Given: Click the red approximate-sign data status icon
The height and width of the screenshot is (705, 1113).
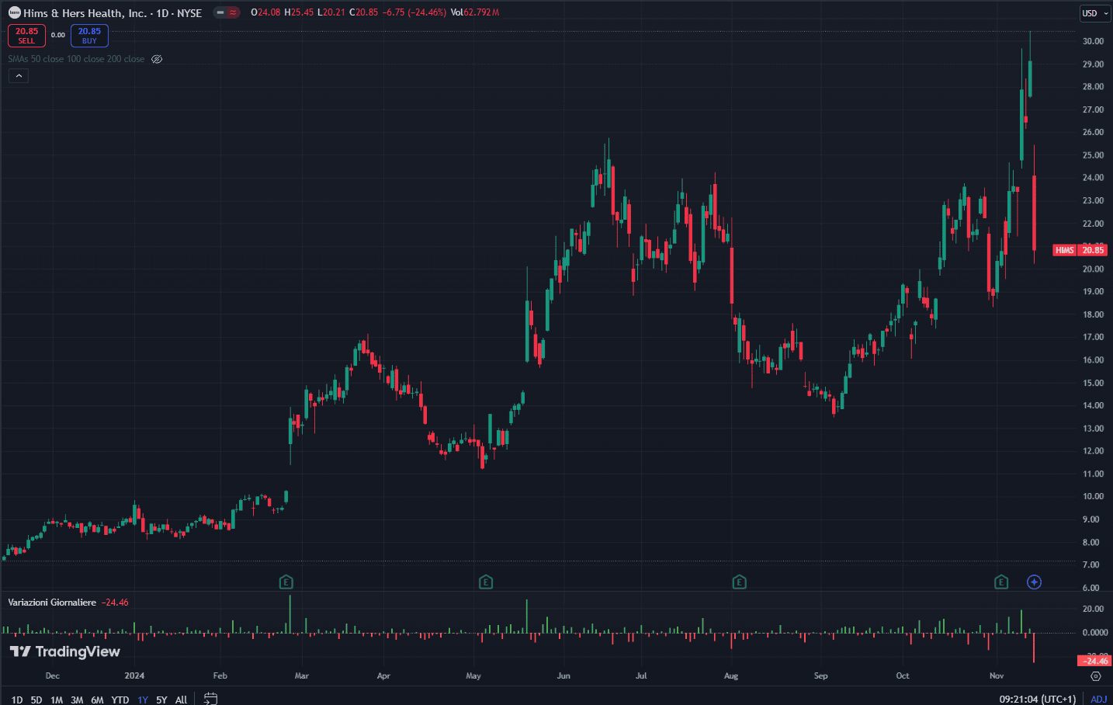Looking at the screenshot, I should (233, 12).
